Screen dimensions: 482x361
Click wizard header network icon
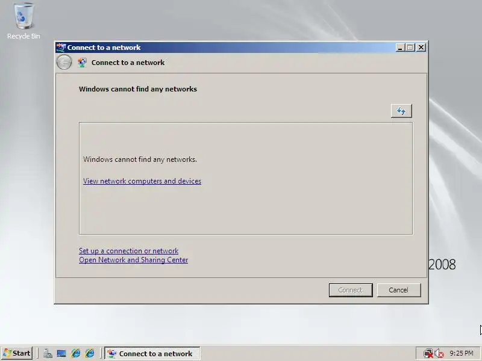pyautogui.click(x=82, y=63)
